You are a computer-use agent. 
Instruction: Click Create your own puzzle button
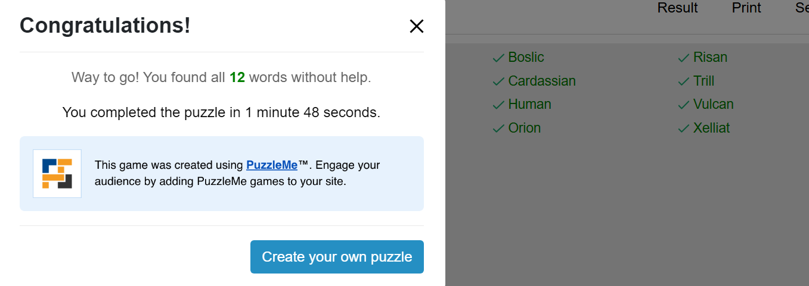337,257
